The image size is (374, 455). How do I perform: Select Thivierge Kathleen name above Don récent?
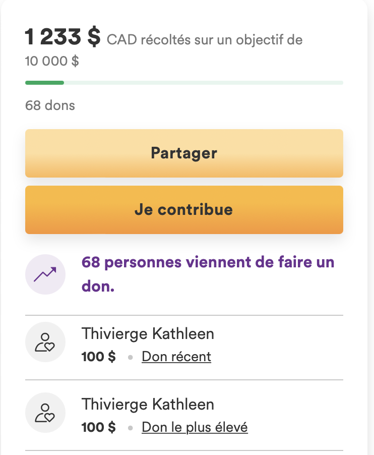tap(148, 333)
